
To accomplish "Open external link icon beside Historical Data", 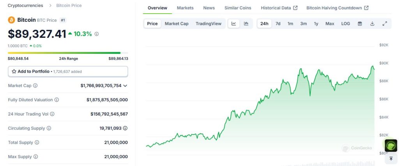I will click(295, 8).
